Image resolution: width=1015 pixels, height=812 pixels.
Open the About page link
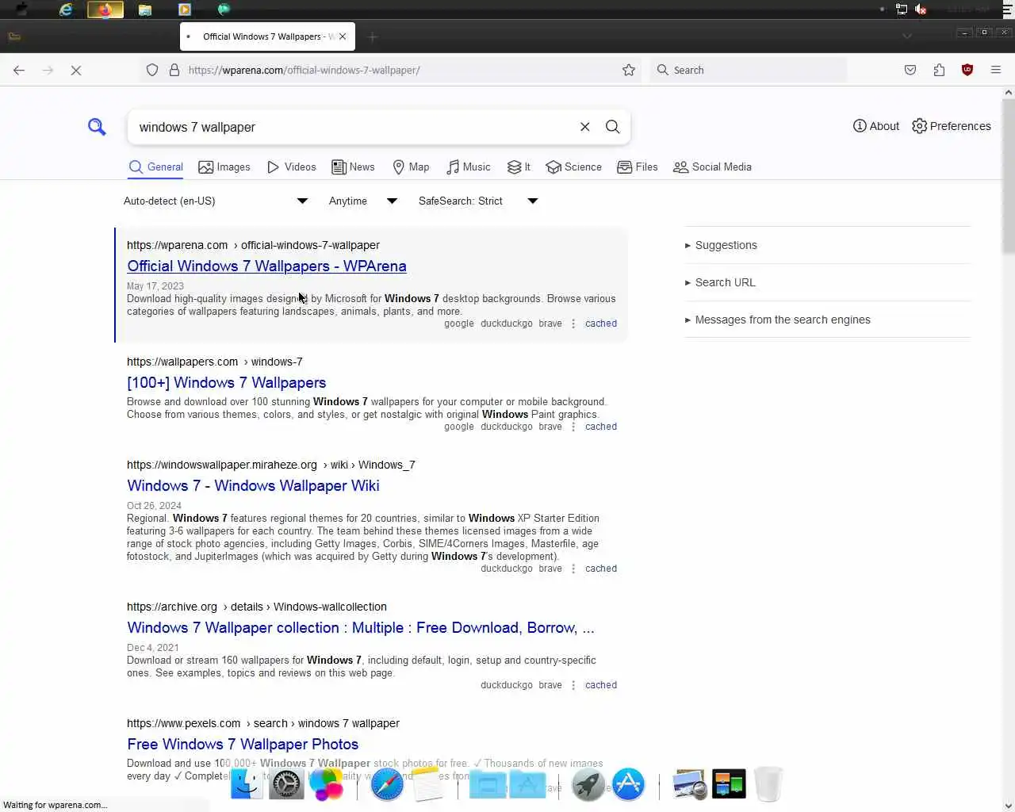(876, 126)
